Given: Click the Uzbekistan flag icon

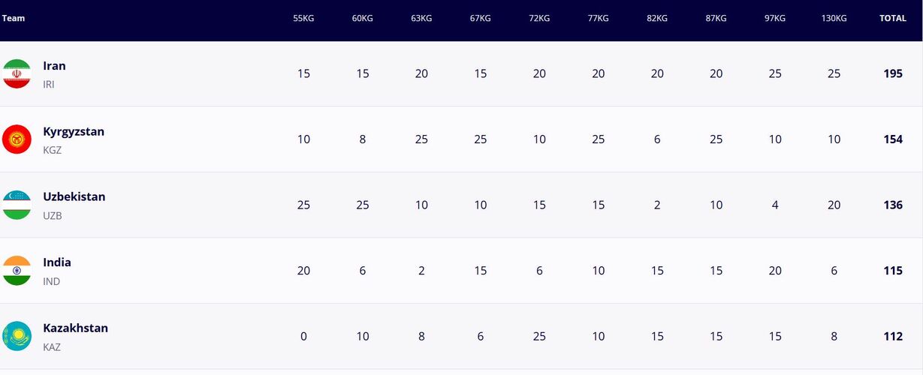Looking at the screenshot, I should coord(17,205).
